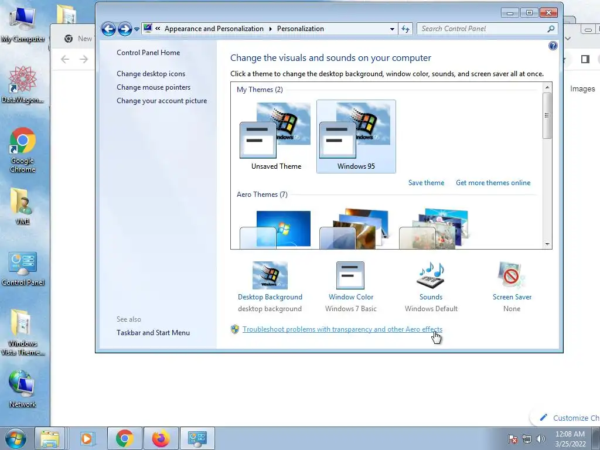
Task: Click the taskbar clock showing 12:08 AM
Action: click(x=570, y=438)
